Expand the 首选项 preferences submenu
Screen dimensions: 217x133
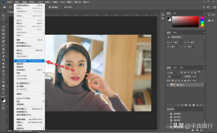[x=29, y=129]
